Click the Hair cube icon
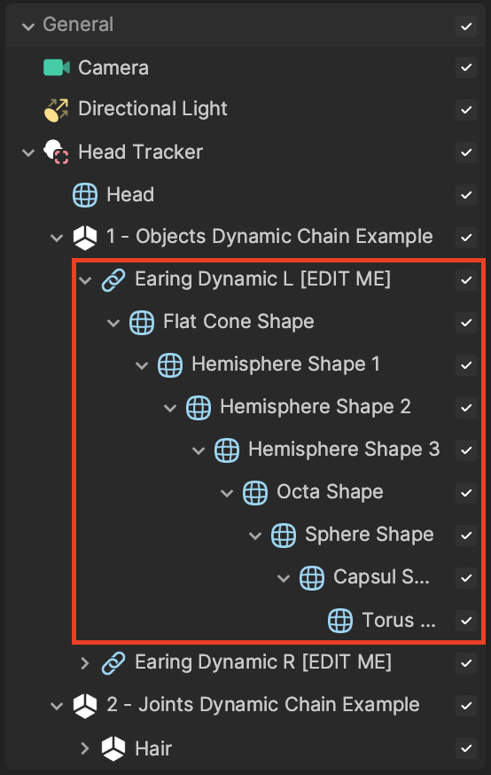This screenshot has height=775, width=491. pos(113,748)
